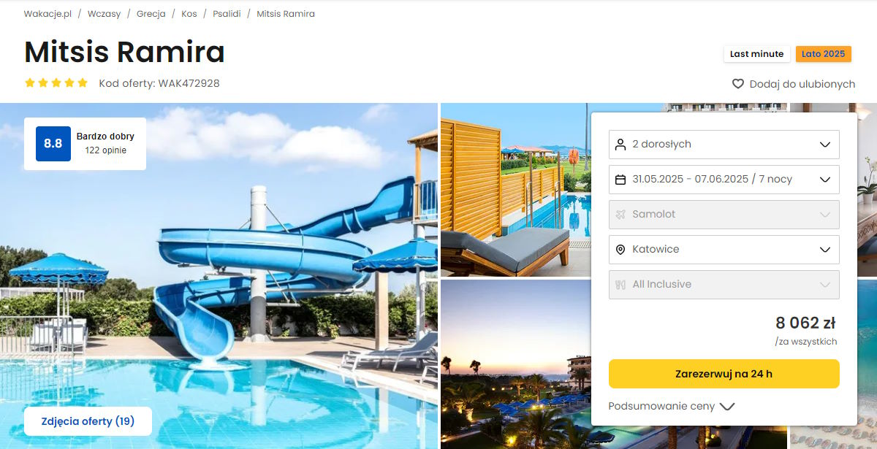Open the 2 dorosłych guests dropdown

pyautogui.click(x=724, y=145)
